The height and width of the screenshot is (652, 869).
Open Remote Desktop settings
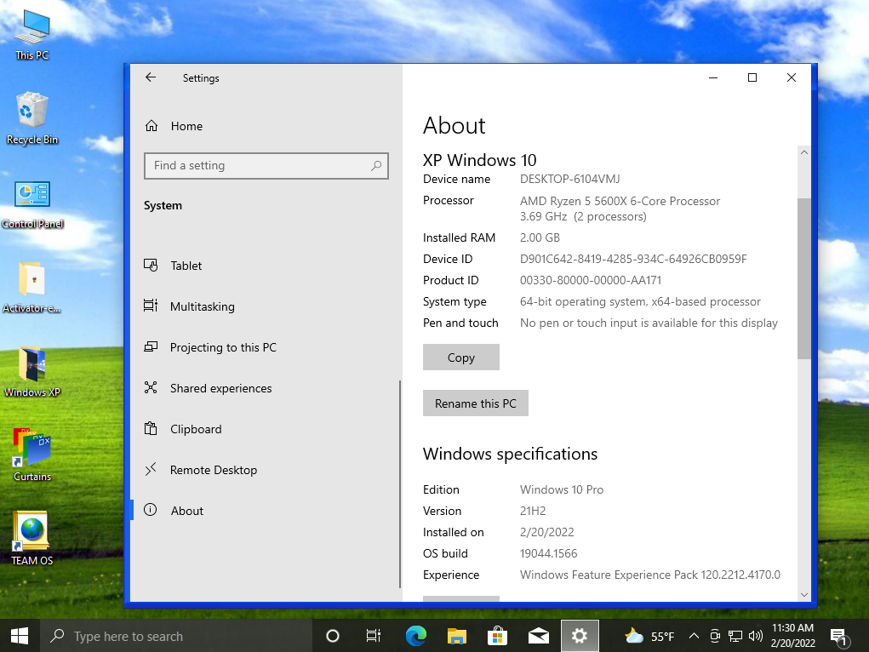pos(213,470)
